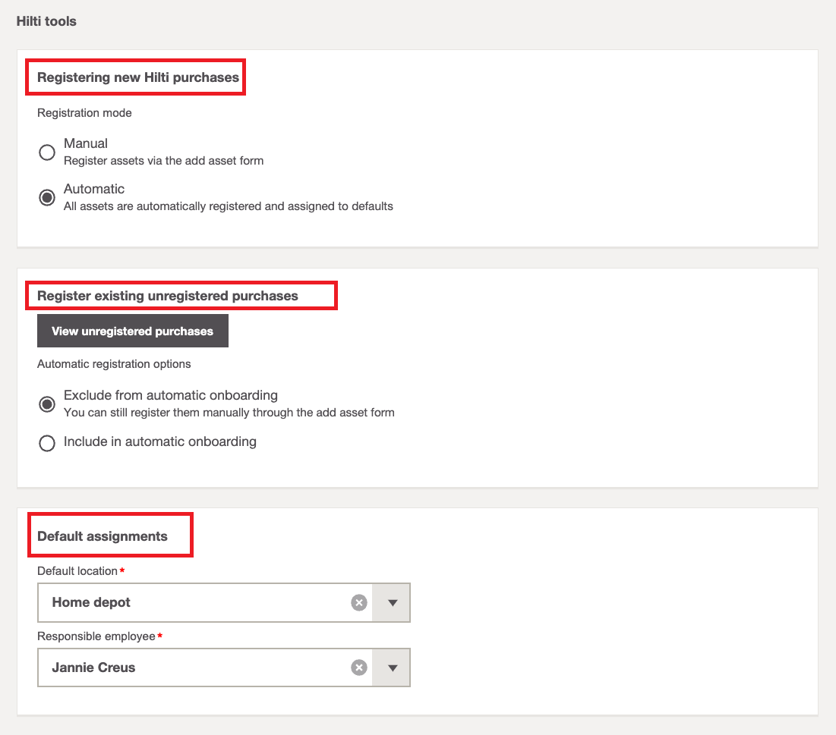Click View unregistered purchases button
This screenshot has height=735, width=836.
tap(133, 331)
